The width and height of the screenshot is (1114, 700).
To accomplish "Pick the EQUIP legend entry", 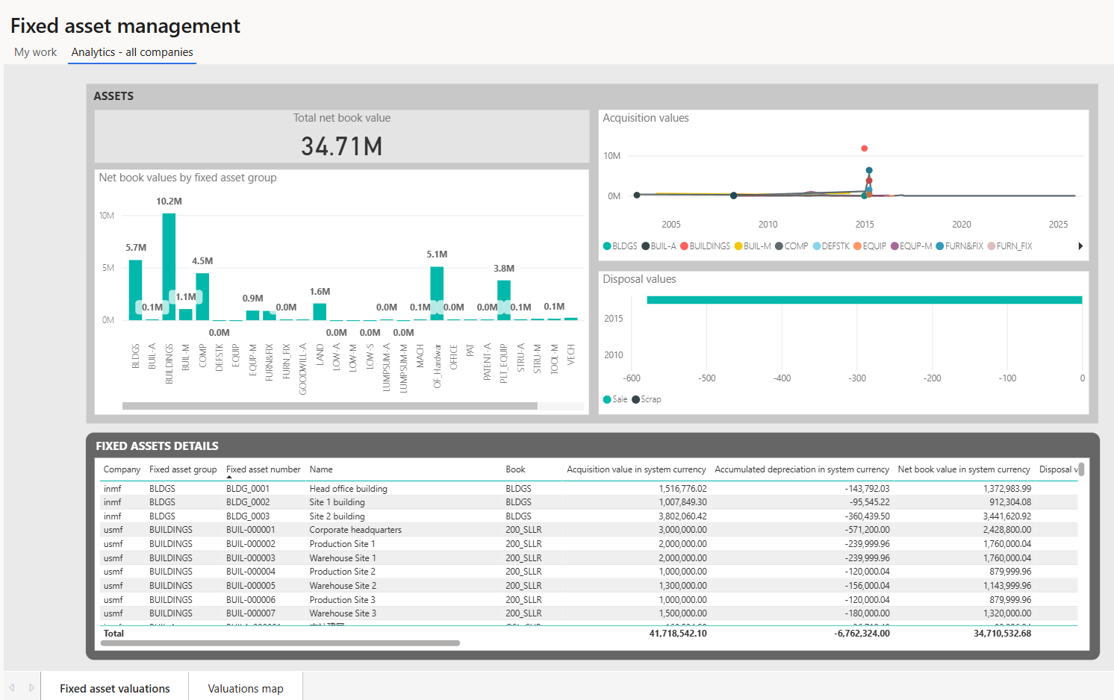I will pyautogui.click(x=870, y=246).
